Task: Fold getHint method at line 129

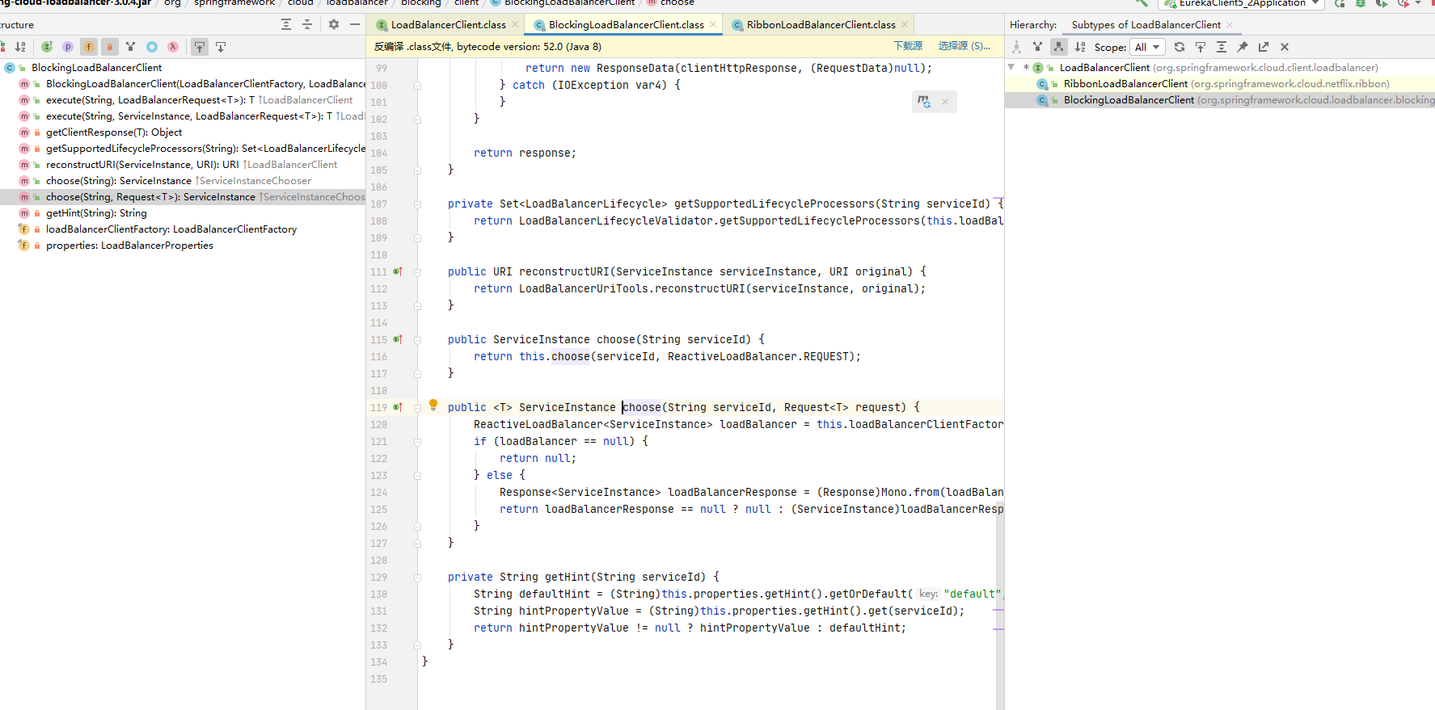Action: point(418,578)
